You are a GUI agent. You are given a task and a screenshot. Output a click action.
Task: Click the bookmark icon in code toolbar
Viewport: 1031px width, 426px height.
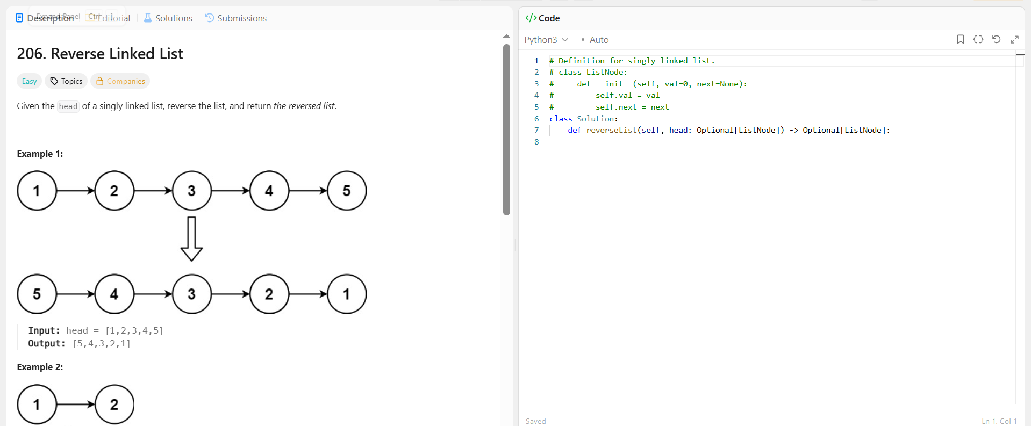point(960,39)
